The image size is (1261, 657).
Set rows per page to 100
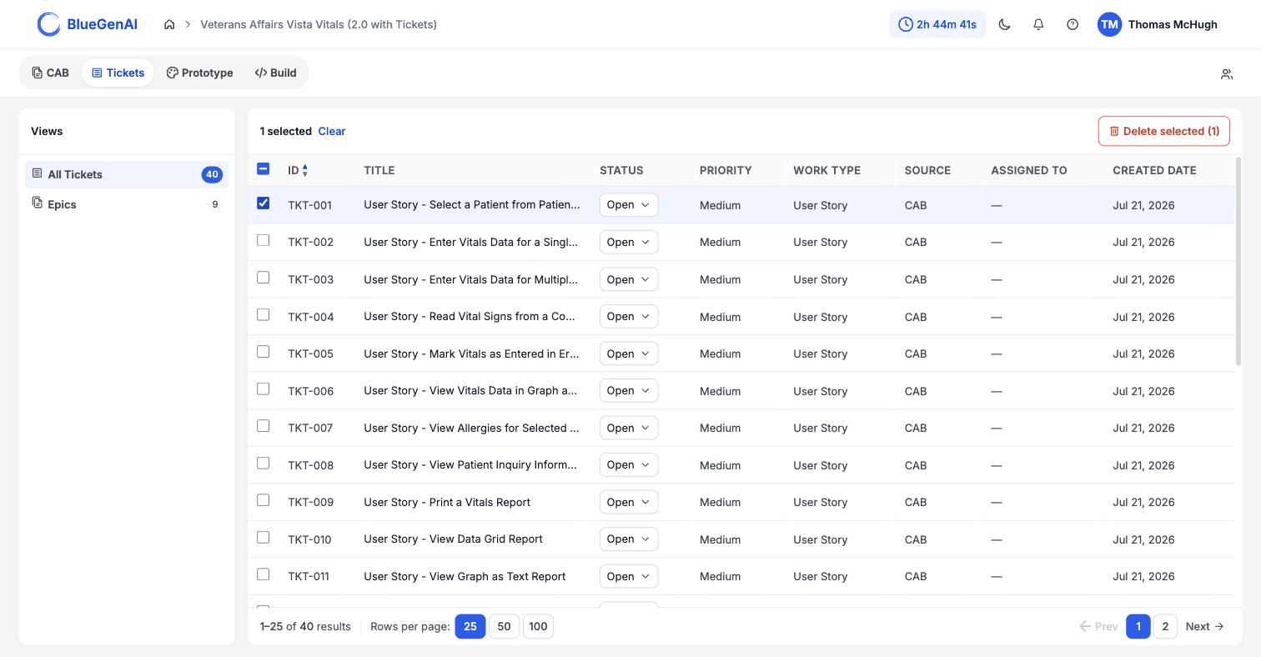538,626
